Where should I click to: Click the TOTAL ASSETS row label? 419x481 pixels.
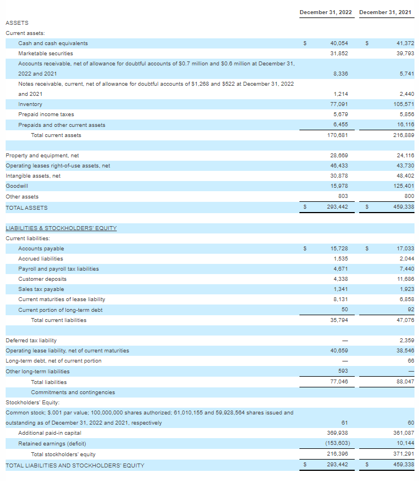tap(27, 208)
